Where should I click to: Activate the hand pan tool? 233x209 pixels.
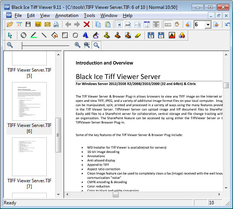point(177,24)
